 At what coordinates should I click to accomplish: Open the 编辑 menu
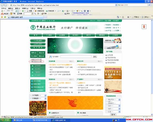click(x=11, y=8)
